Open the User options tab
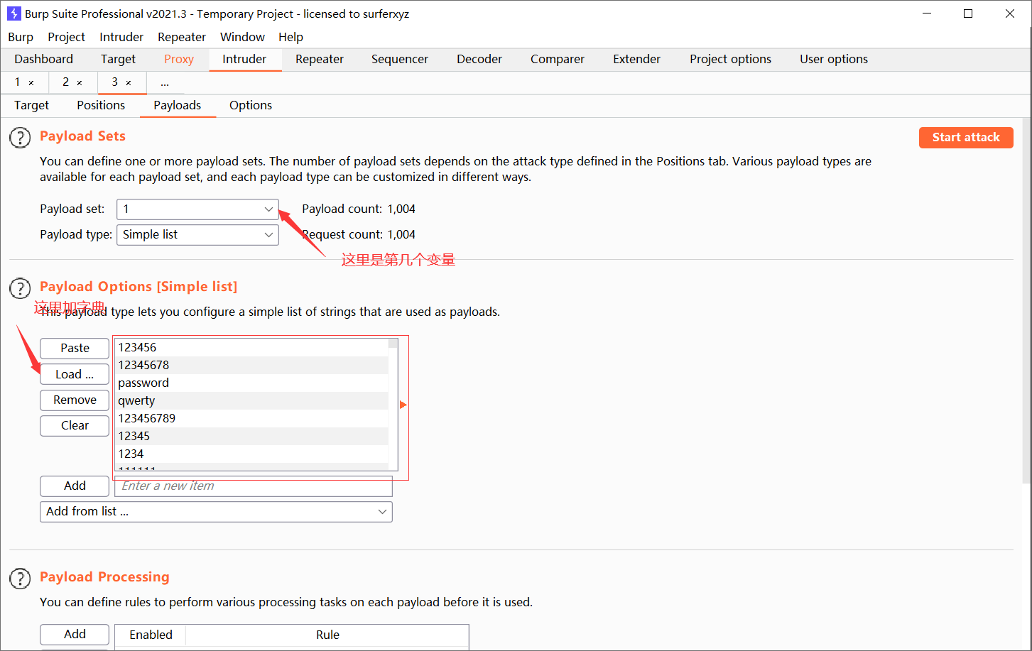The height and width of the screenshot is (651, 1032). tap(834, 59)
